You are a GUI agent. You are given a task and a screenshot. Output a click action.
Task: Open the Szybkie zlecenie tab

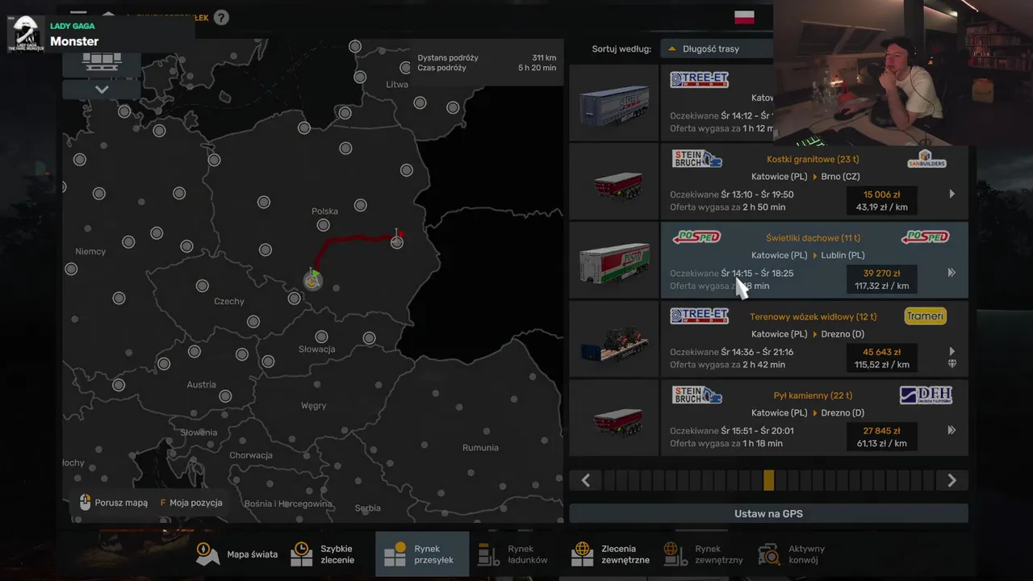point(324,554)
